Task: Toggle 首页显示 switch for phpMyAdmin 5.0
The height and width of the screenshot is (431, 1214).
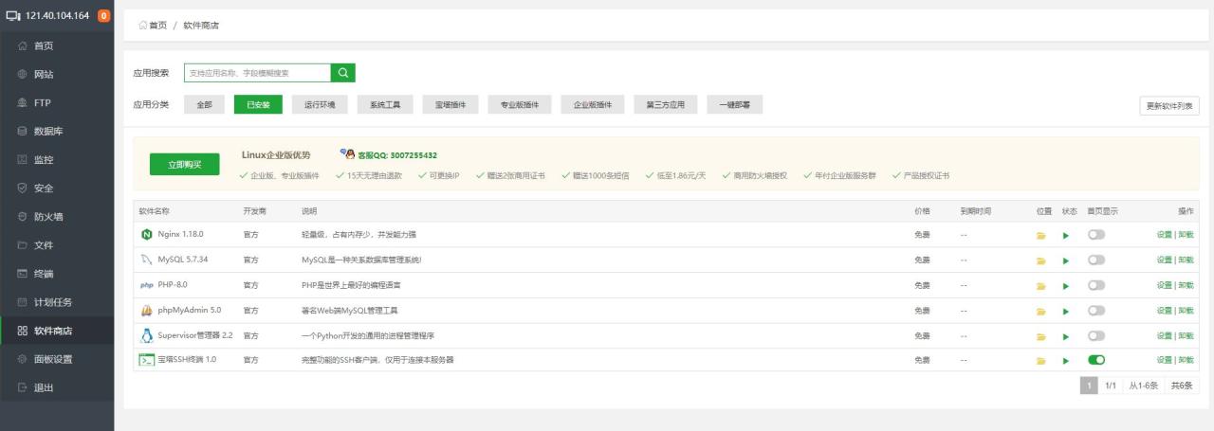Action: coord(1096,310)
